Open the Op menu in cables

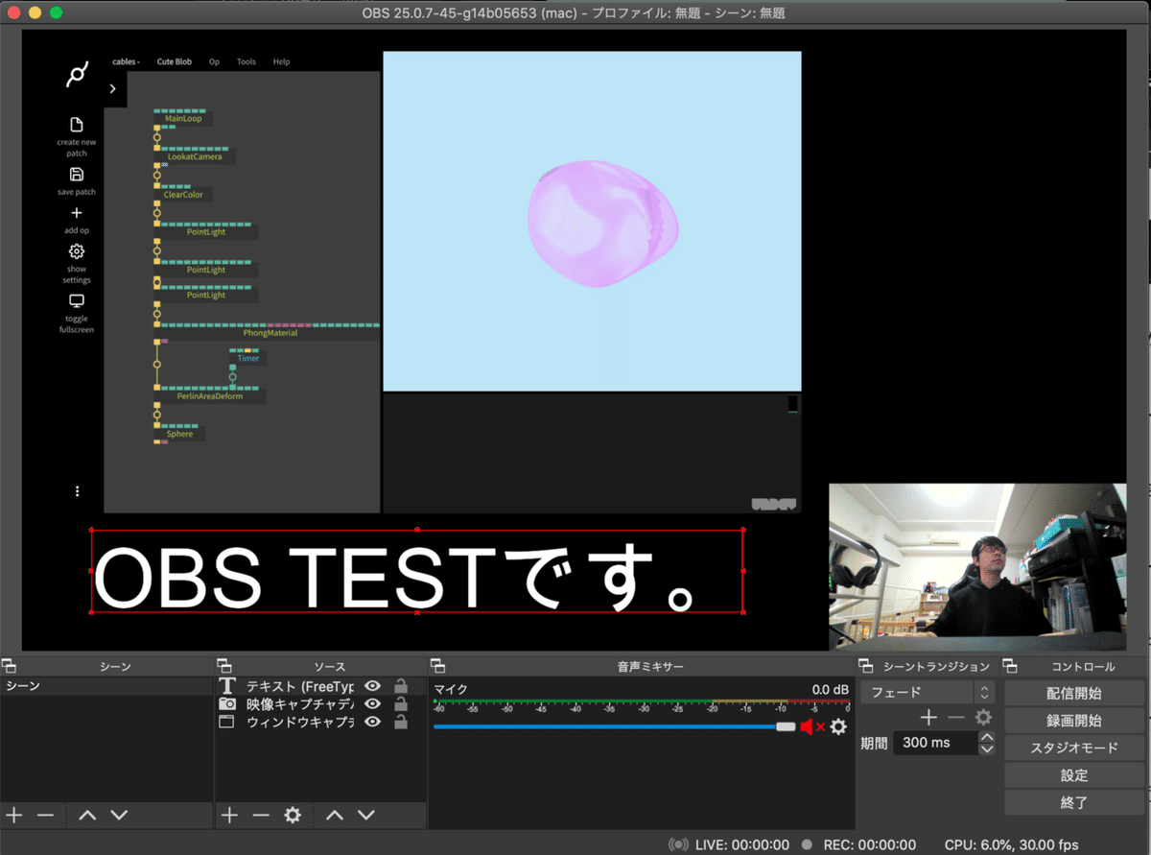(x=214, y=61)
